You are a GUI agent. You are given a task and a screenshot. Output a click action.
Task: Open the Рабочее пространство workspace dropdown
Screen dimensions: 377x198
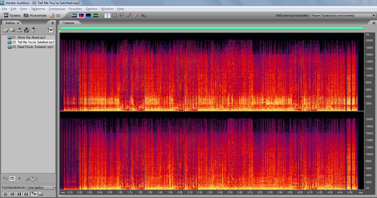click(342, 15)
